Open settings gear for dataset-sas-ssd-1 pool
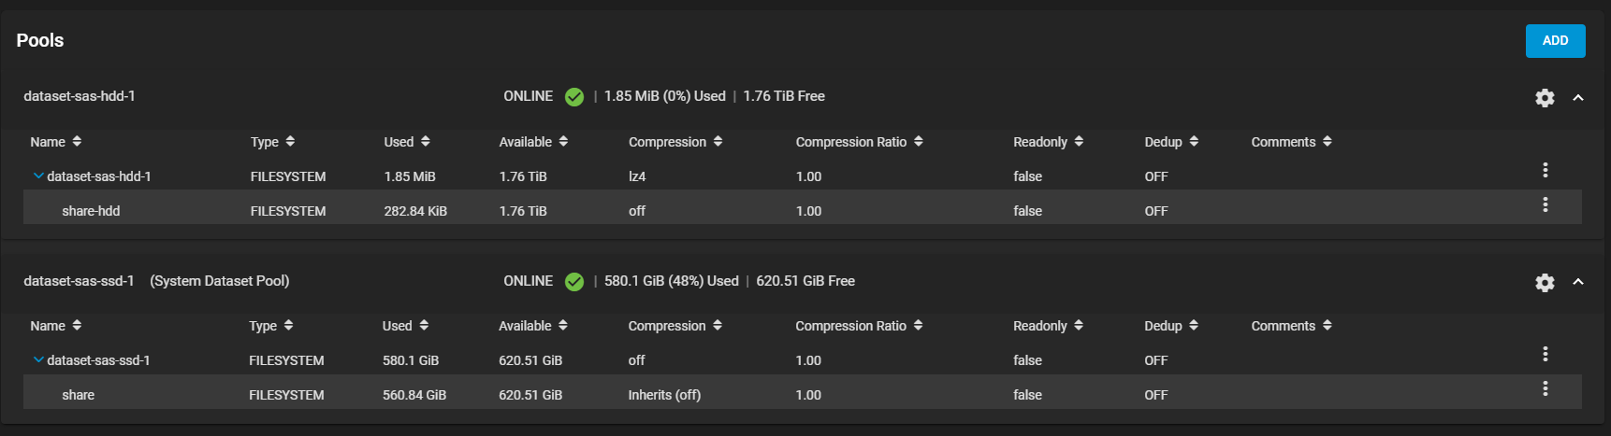This screenshot has width=1611, height=436. pos(1545,282)
